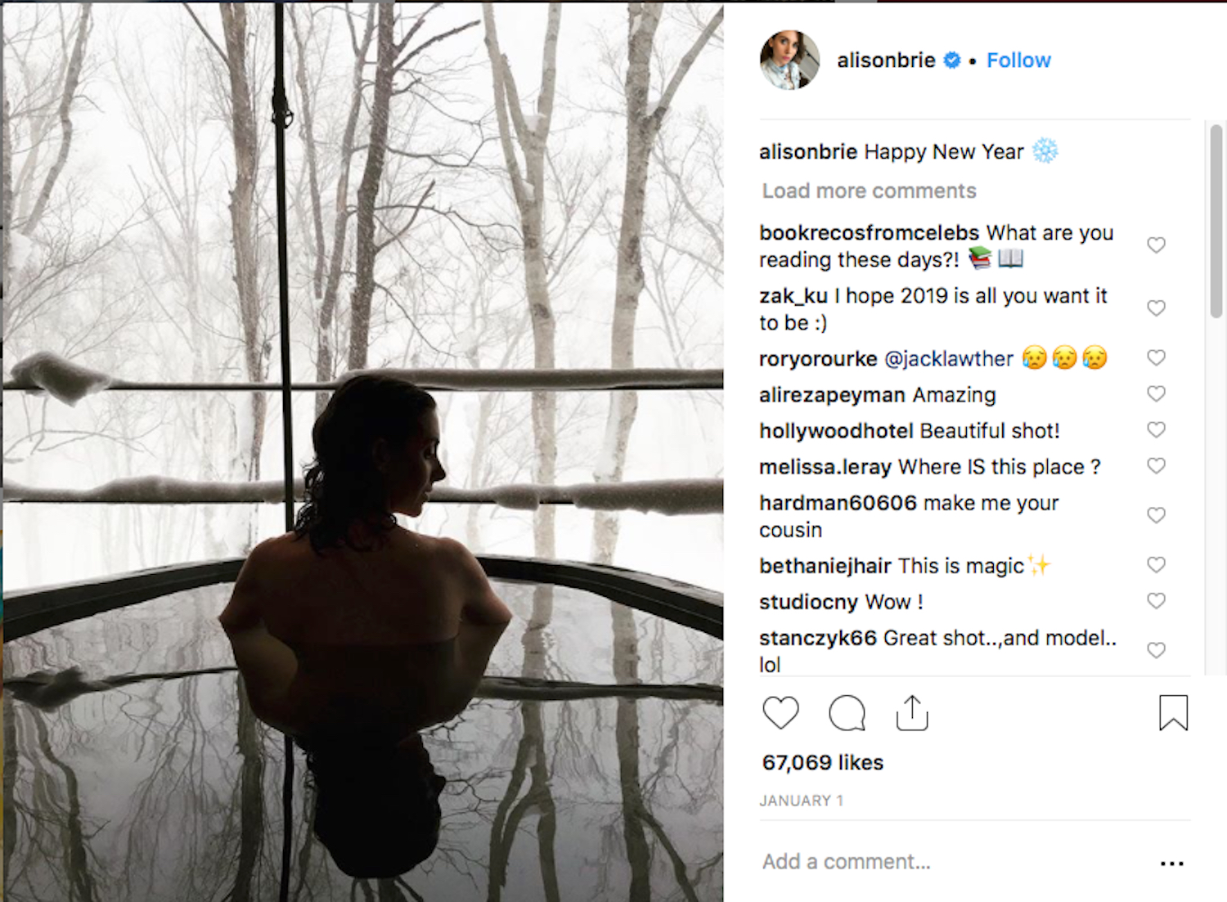Open roryorourke's profile
The height and width of the screenshot is (902, 1227).
[818, 359]
